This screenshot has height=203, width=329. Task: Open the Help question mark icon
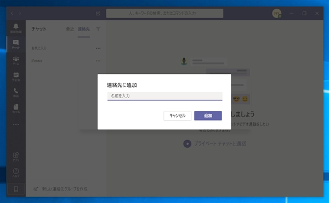point(16,172)
